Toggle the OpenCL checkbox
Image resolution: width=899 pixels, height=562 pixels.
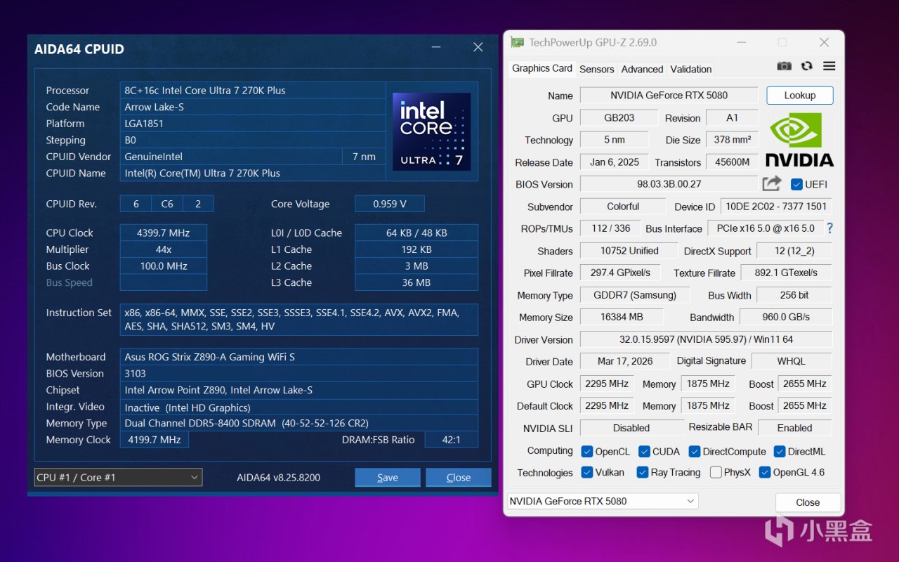point(587,452)
